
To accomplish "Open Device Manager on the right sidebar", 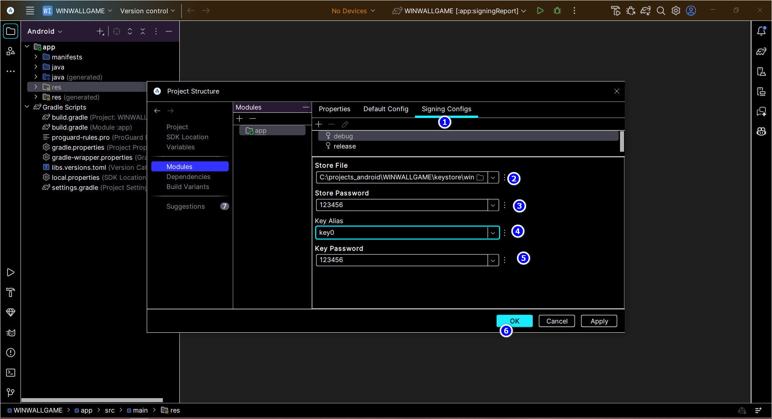I will coord(762,71).
